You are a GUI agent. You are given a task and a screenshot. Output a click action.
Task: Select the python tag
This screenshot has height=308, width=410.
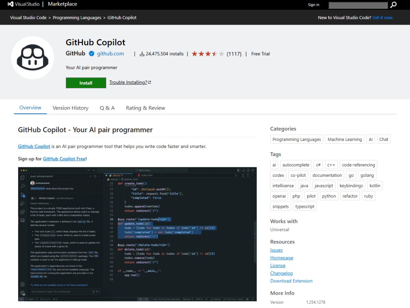coord(329,196)
